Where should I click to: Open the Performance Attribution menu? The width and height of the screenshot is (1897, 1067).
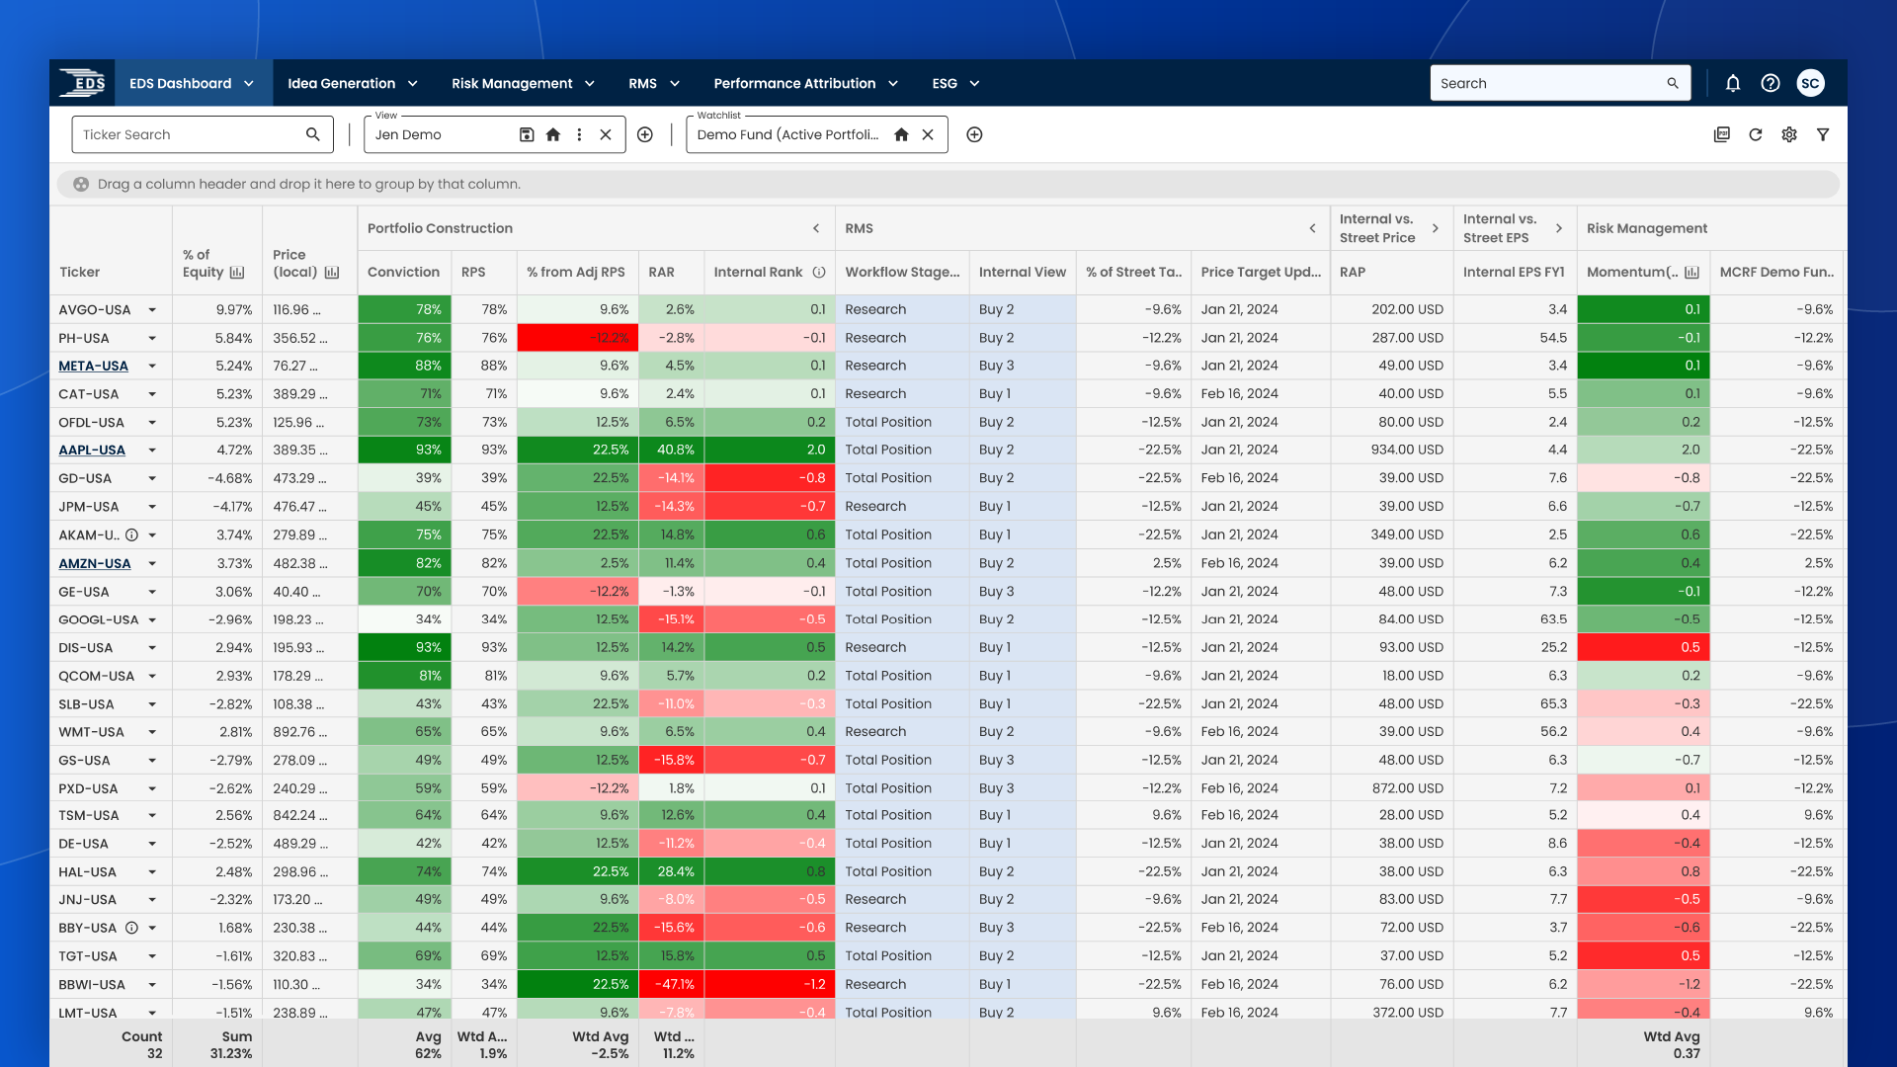806,84
